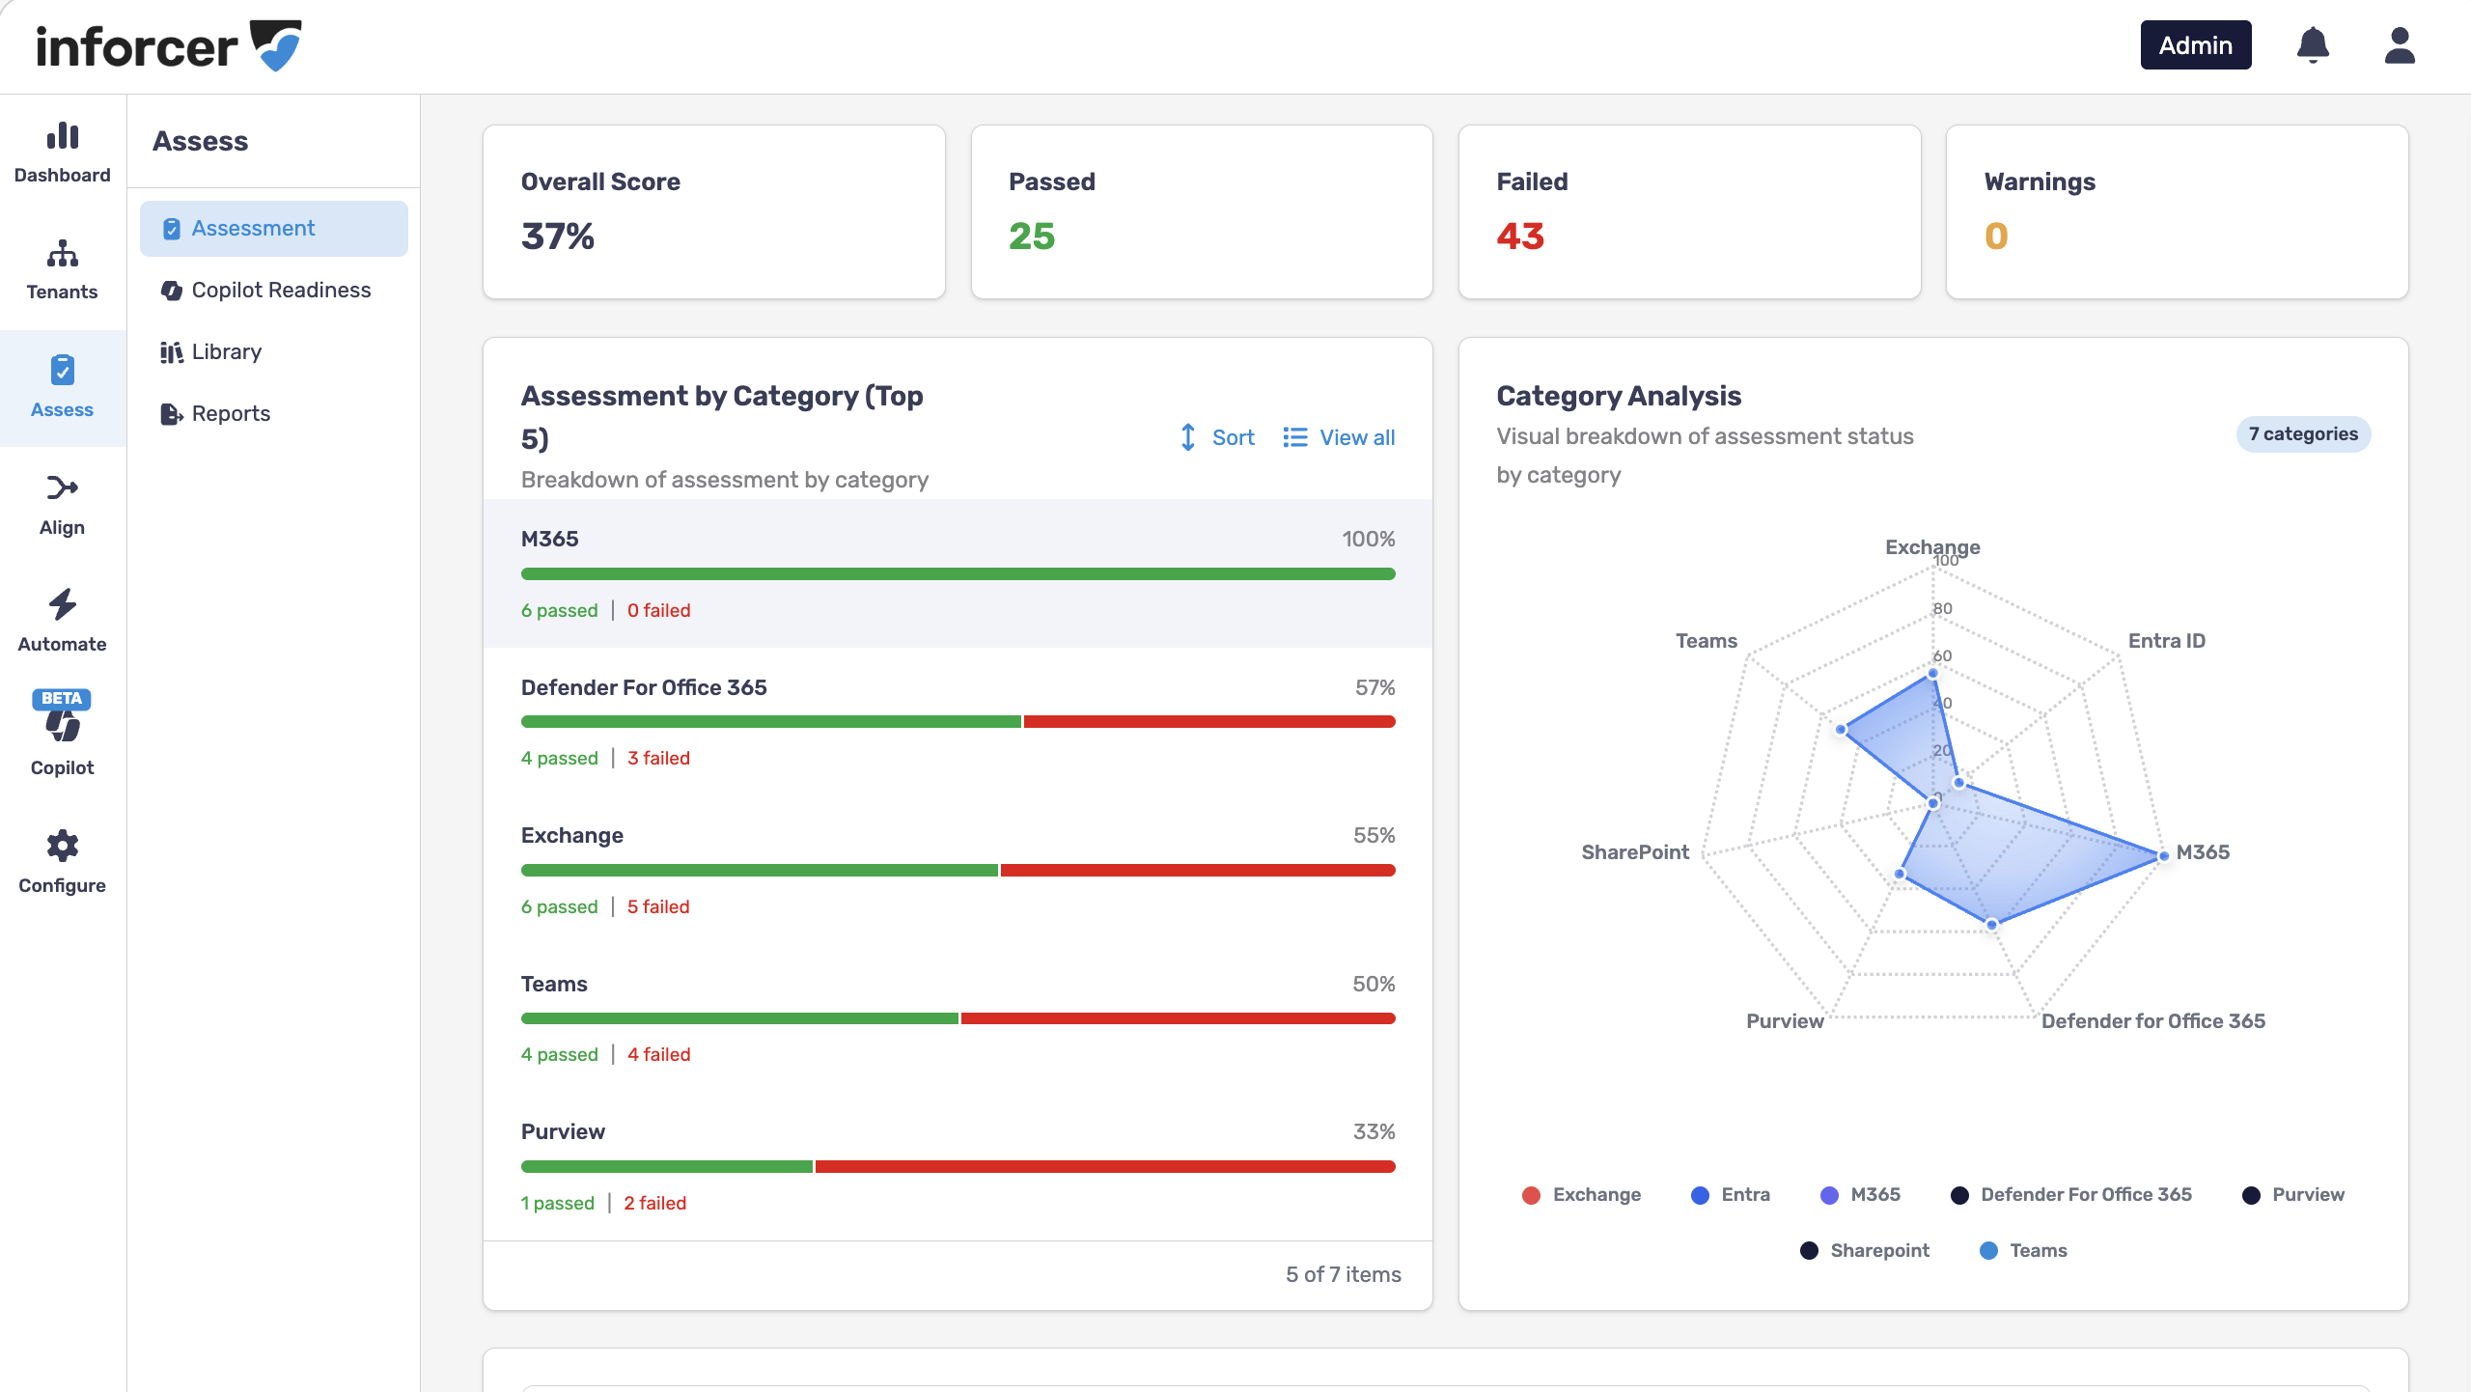Screen dimensions: 2471x1392
Task: Select the Assessment menu item
Action: [274, 229]
